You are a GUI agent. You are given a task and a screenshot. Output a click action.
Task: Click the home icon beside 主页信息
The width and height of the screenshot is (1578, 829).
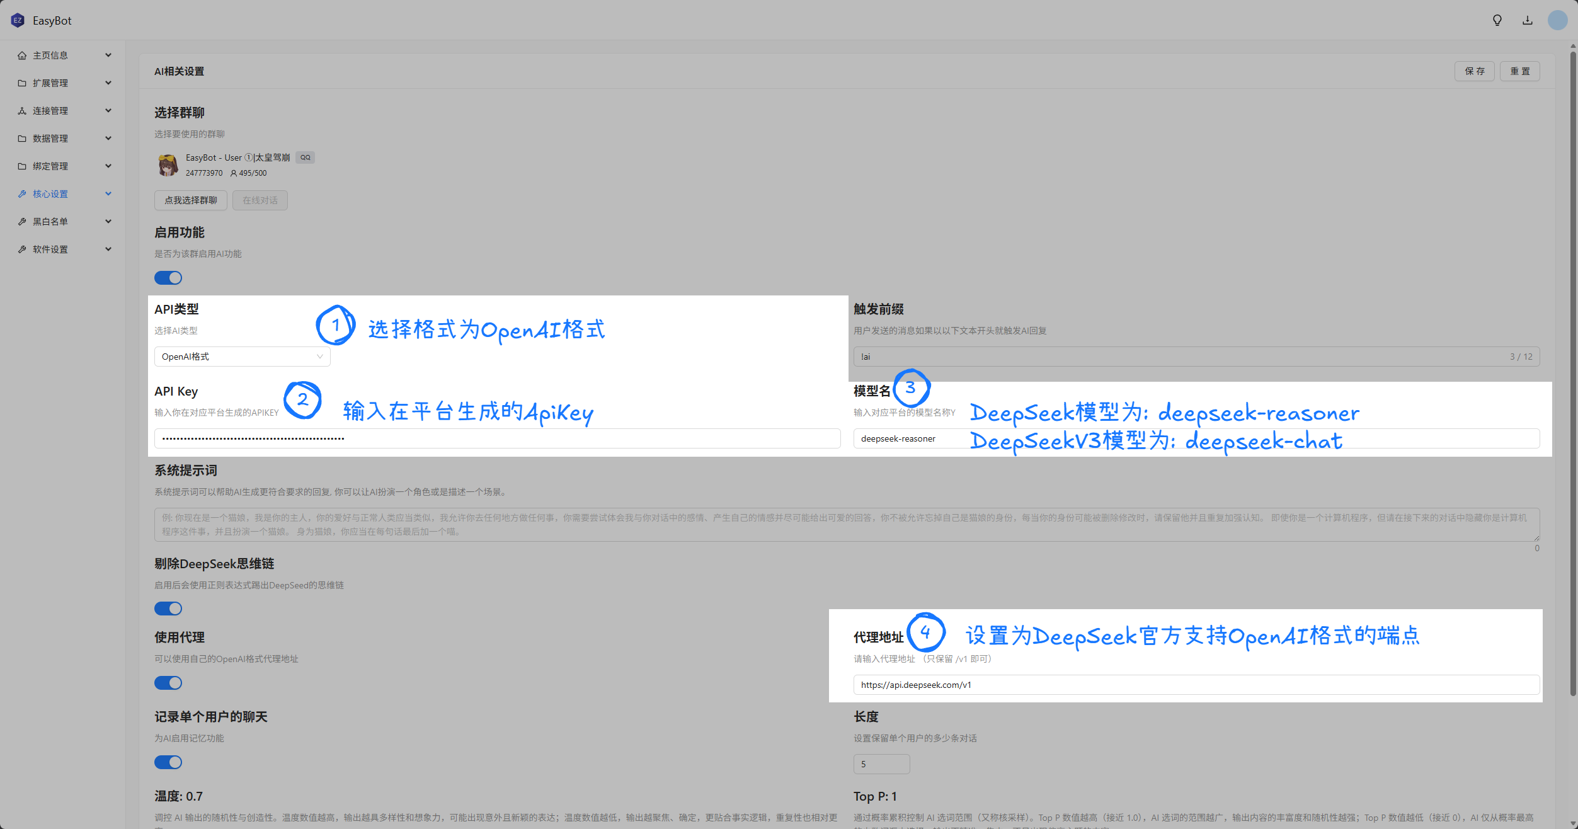click(22, 55)
